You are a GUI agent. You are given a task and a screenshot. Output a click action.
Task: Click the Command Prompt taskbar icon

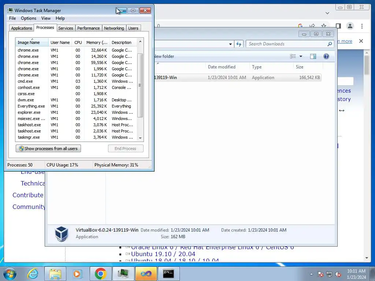[168, 274]
